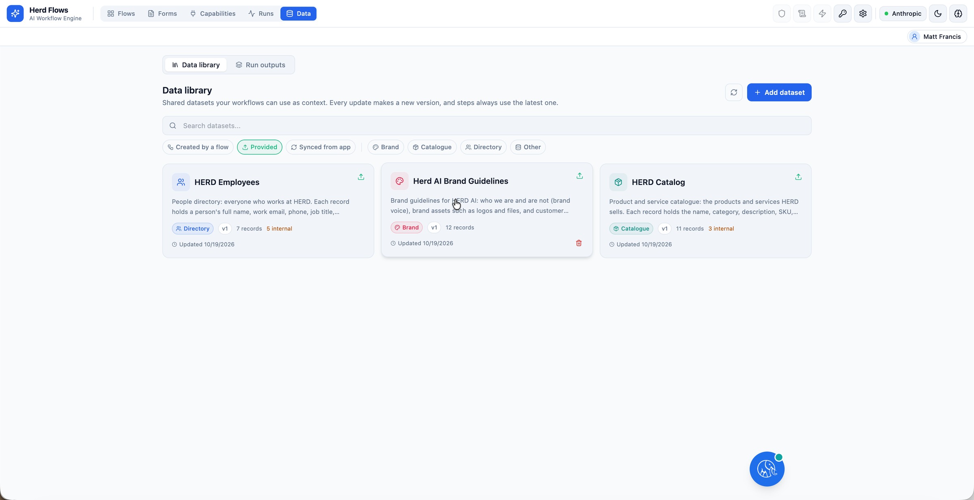Click the people icon on HERD Employees card
Viewport: 974px width, 500px height.
click(x=181, y=182)
